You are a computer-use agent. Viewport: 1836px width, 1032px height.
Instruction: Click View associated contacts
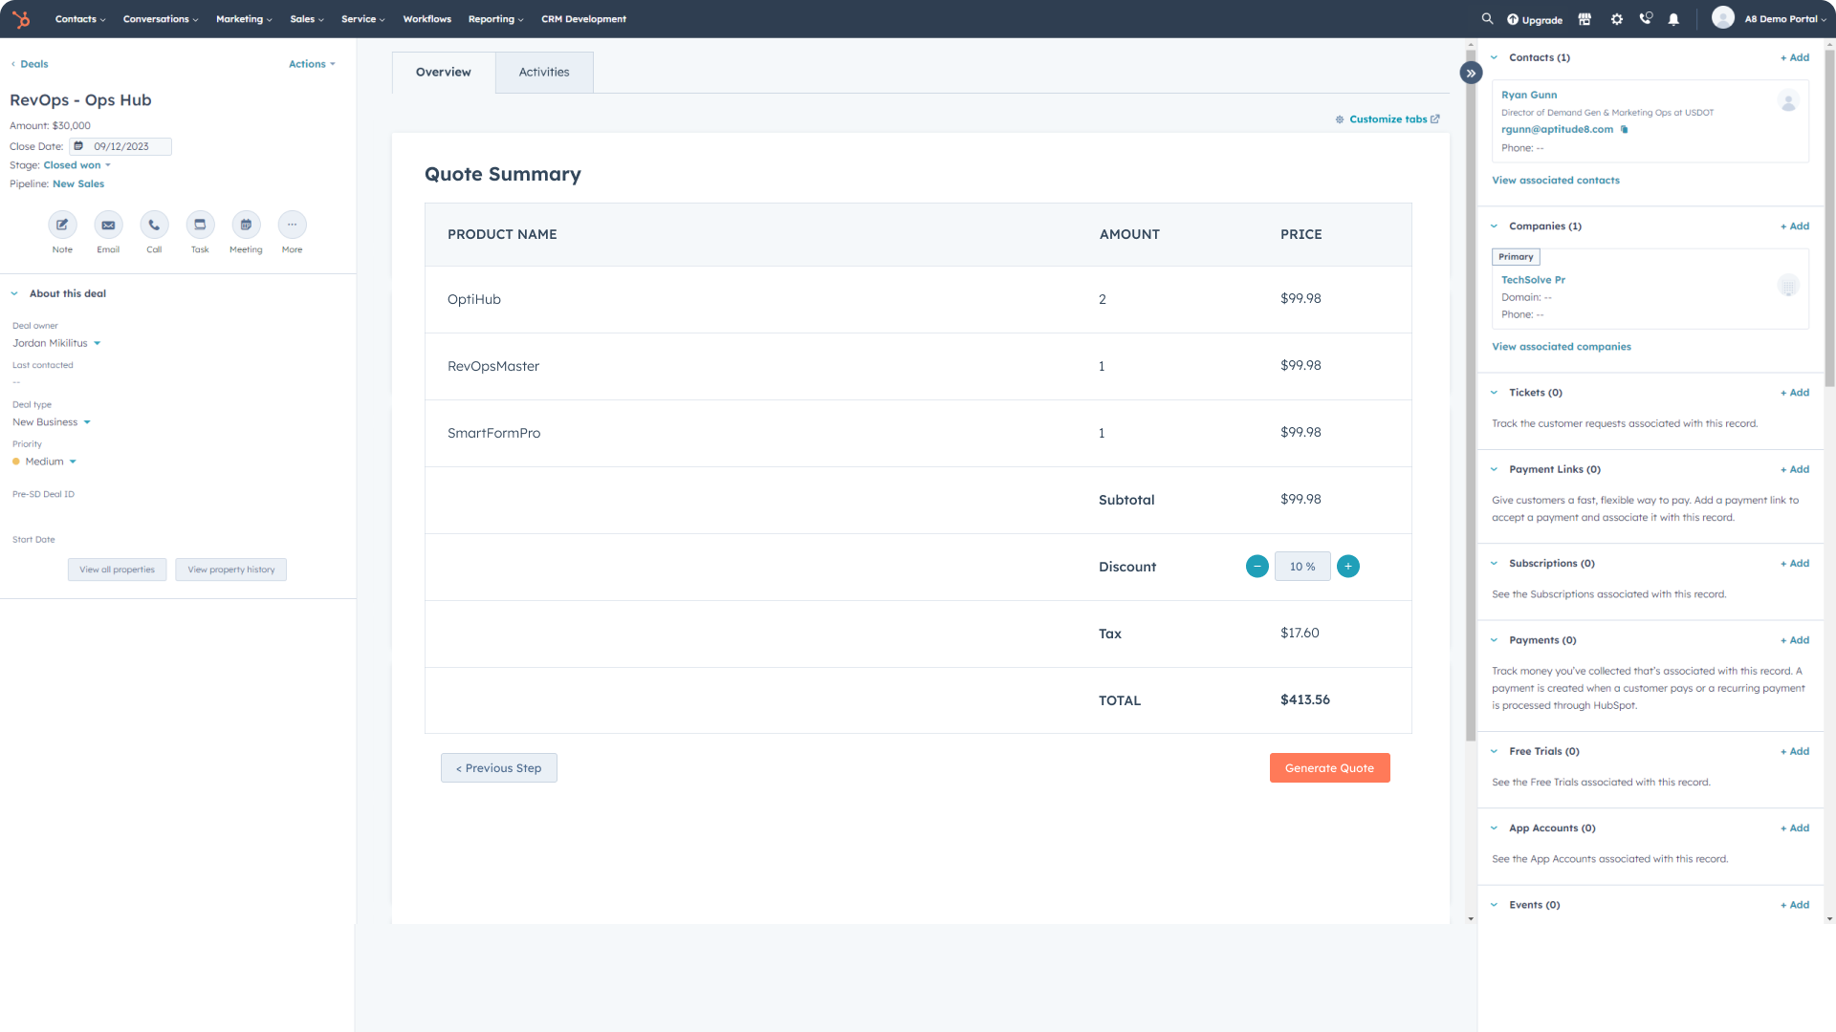1556,181
